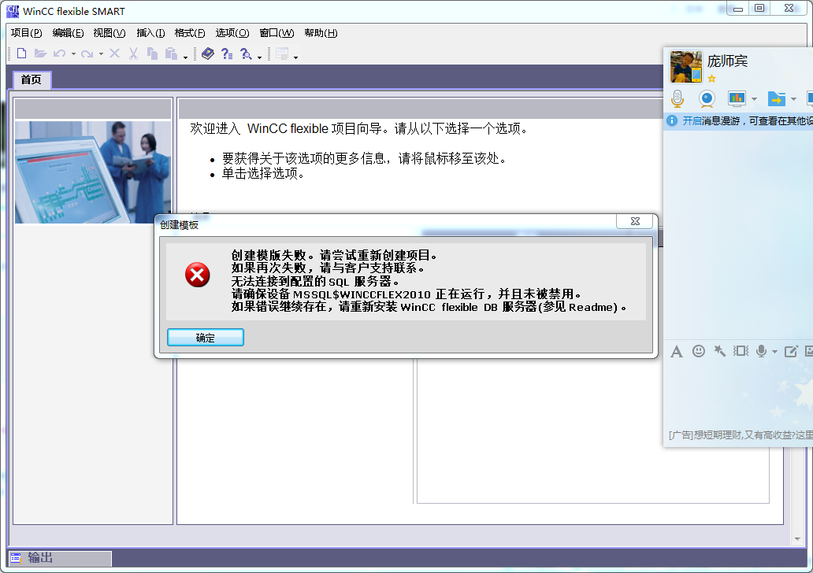Expand the help search toolbar dropdown arrow

tap(259, 57)
